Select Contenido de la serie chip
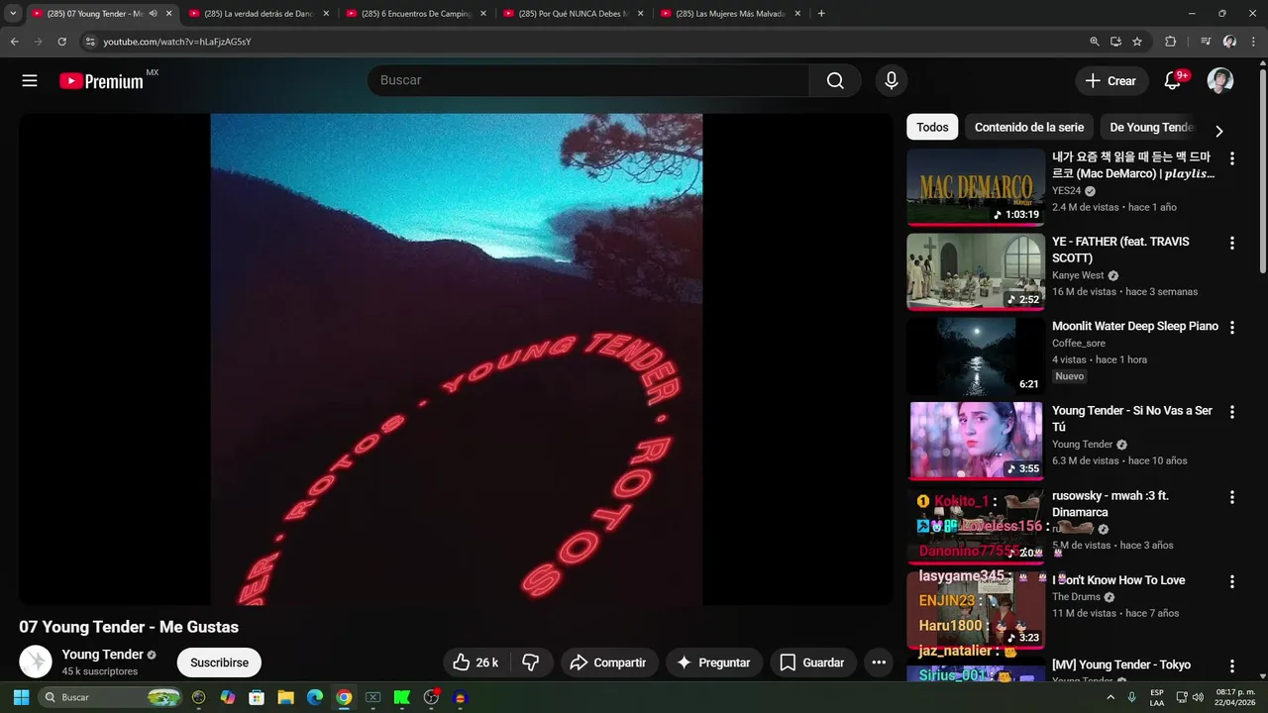1268x713 pixels. point(1029,127)
